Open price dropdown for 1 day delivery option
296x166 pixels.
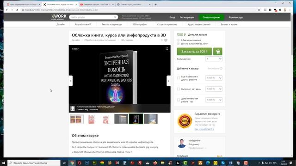click(x=214, y=89)
